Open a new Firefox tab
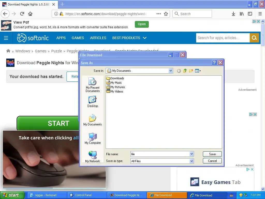Screen dimensions: 265x199 click(62, 4)
